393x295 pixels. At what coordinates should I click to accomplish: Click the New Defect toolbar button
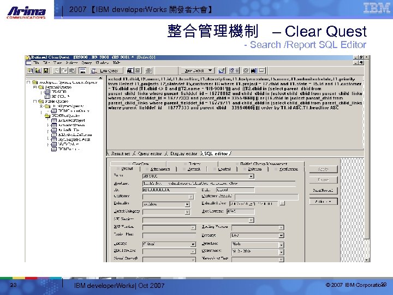click(x=194, y=70)
